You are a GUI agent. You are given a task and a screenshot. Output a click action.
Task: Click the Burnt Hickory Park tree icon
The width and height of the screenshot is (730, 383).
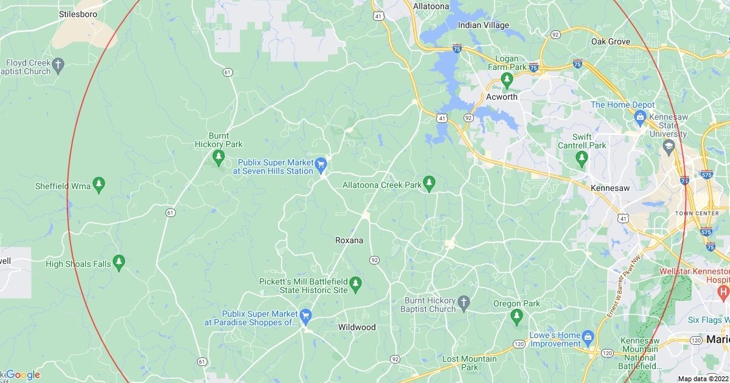(x=218, y=158)
